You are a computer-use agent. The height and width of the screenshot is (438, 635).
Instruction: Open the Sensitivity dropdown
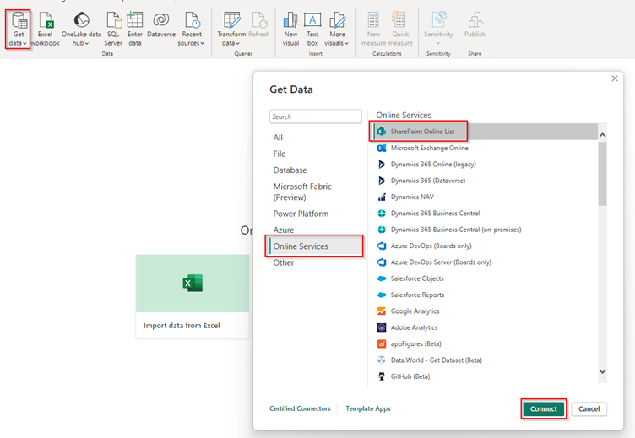438,30
